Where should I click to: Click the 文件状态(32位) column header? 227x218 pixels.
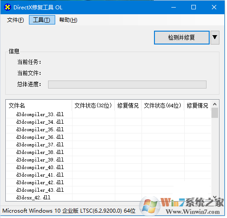[x=93, y=105]
